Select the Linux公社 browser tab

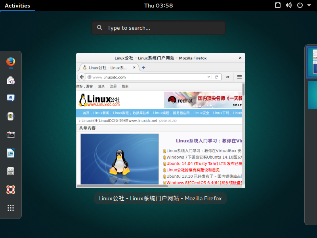point(107,67)
